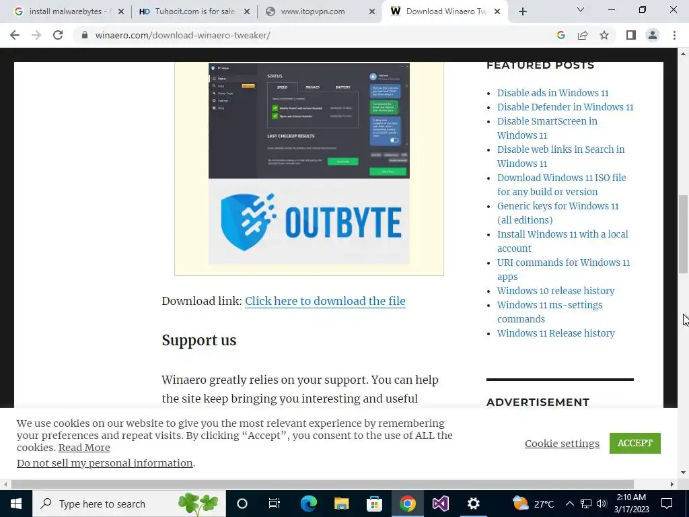Open Cortana from the taskbar

click(242, 504)
